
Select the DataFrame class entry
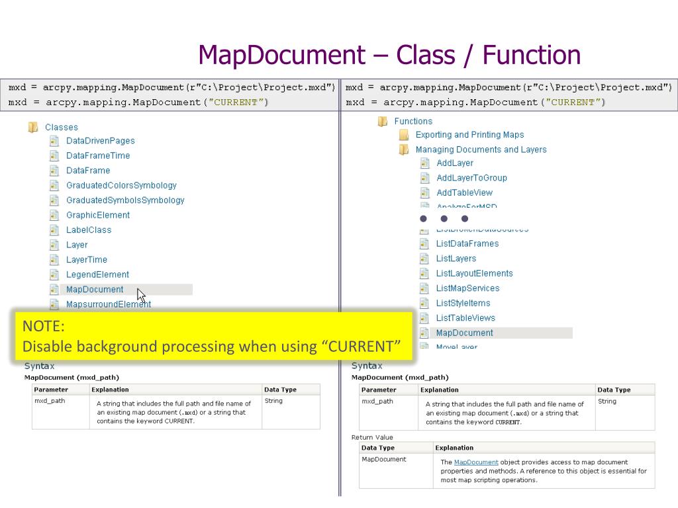[88, 171]
